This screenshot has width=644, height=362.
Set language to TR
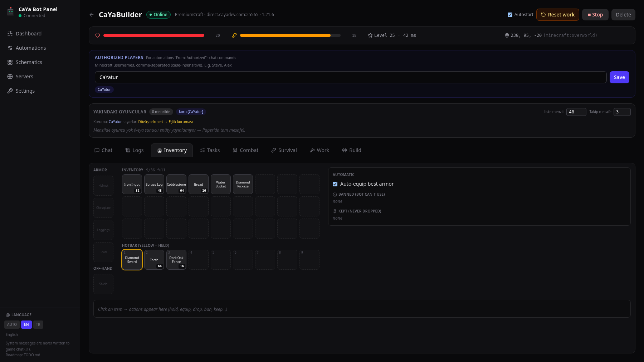pyautogui.click(x=38, y=324)
